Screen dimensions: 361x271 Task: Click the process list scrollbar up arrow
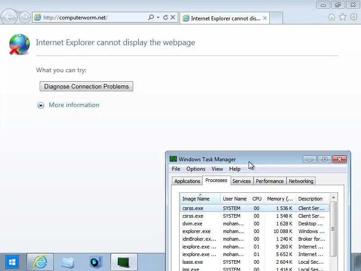tap(333, 197)
